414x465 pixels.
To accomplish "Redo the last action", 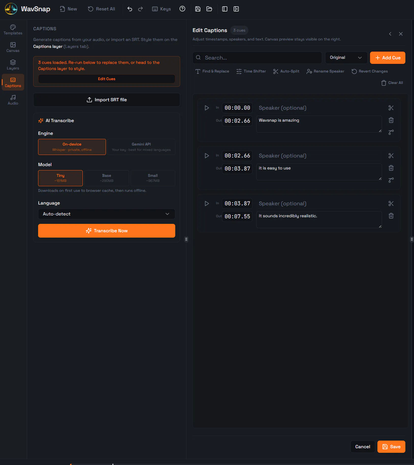I will point(140,9).
